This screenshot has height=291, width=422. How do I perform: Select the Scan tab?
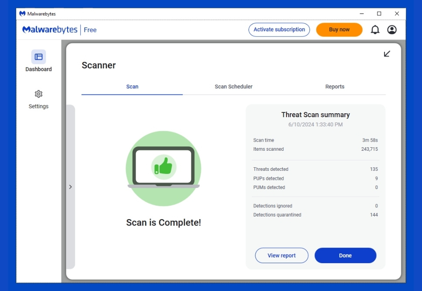(132, 87)
